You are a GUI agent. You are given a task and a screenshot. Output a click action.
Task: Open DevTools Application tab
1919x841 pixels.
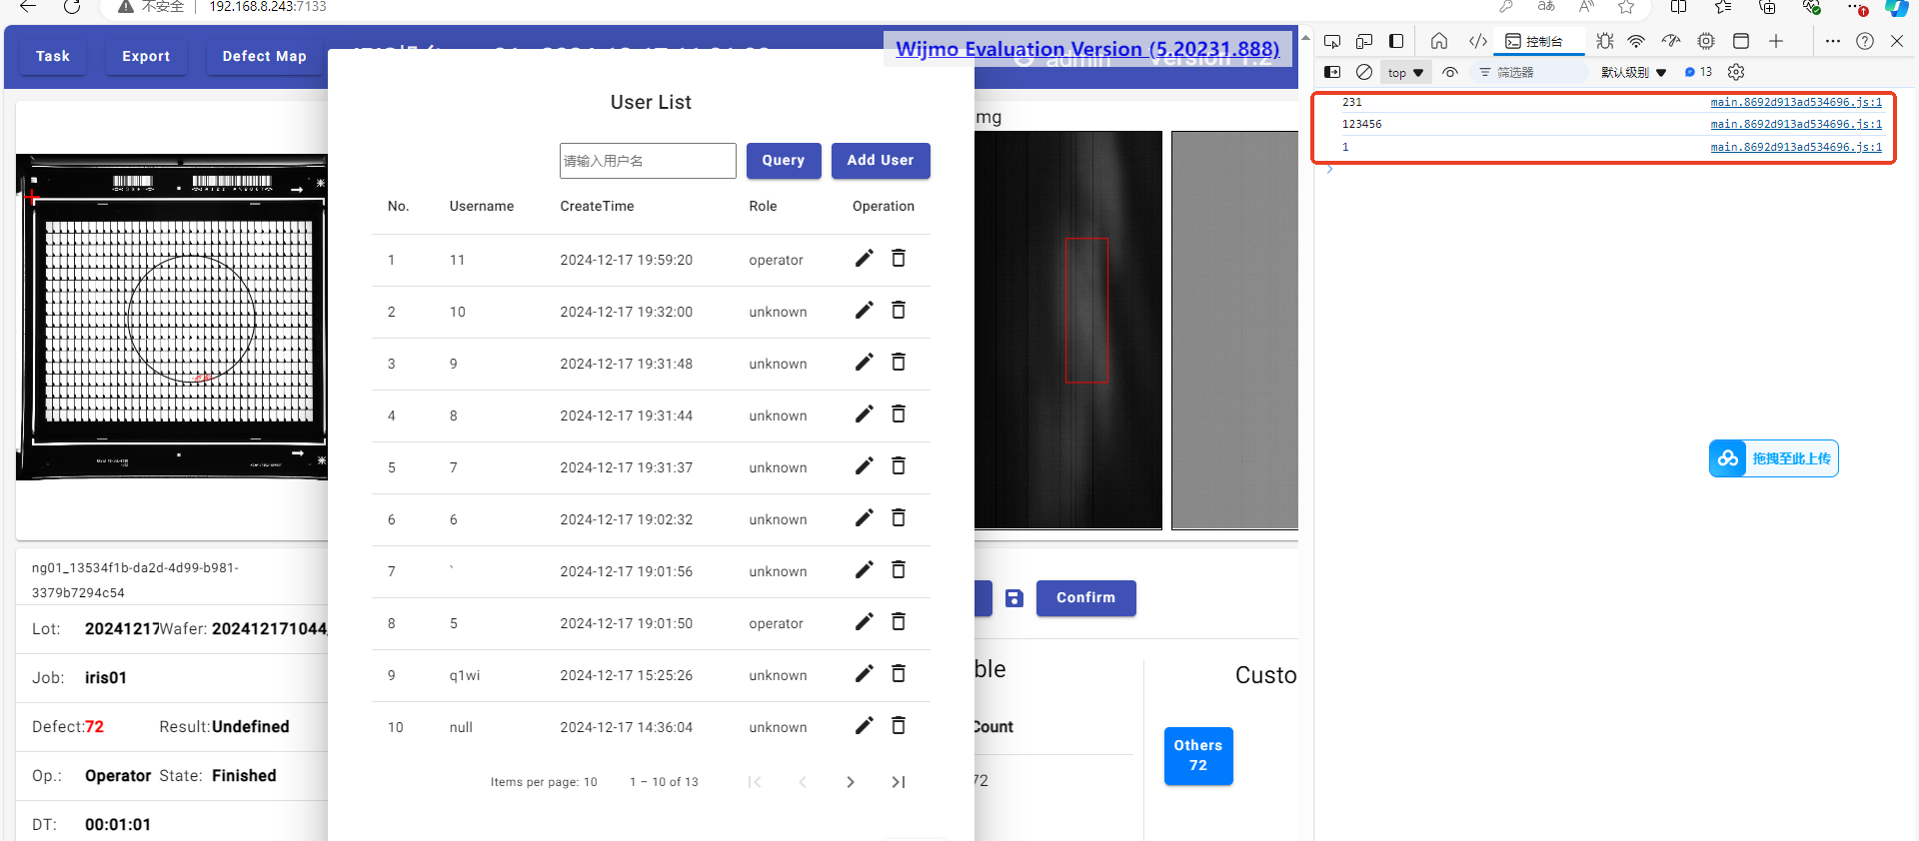[x=1741, y=41]
